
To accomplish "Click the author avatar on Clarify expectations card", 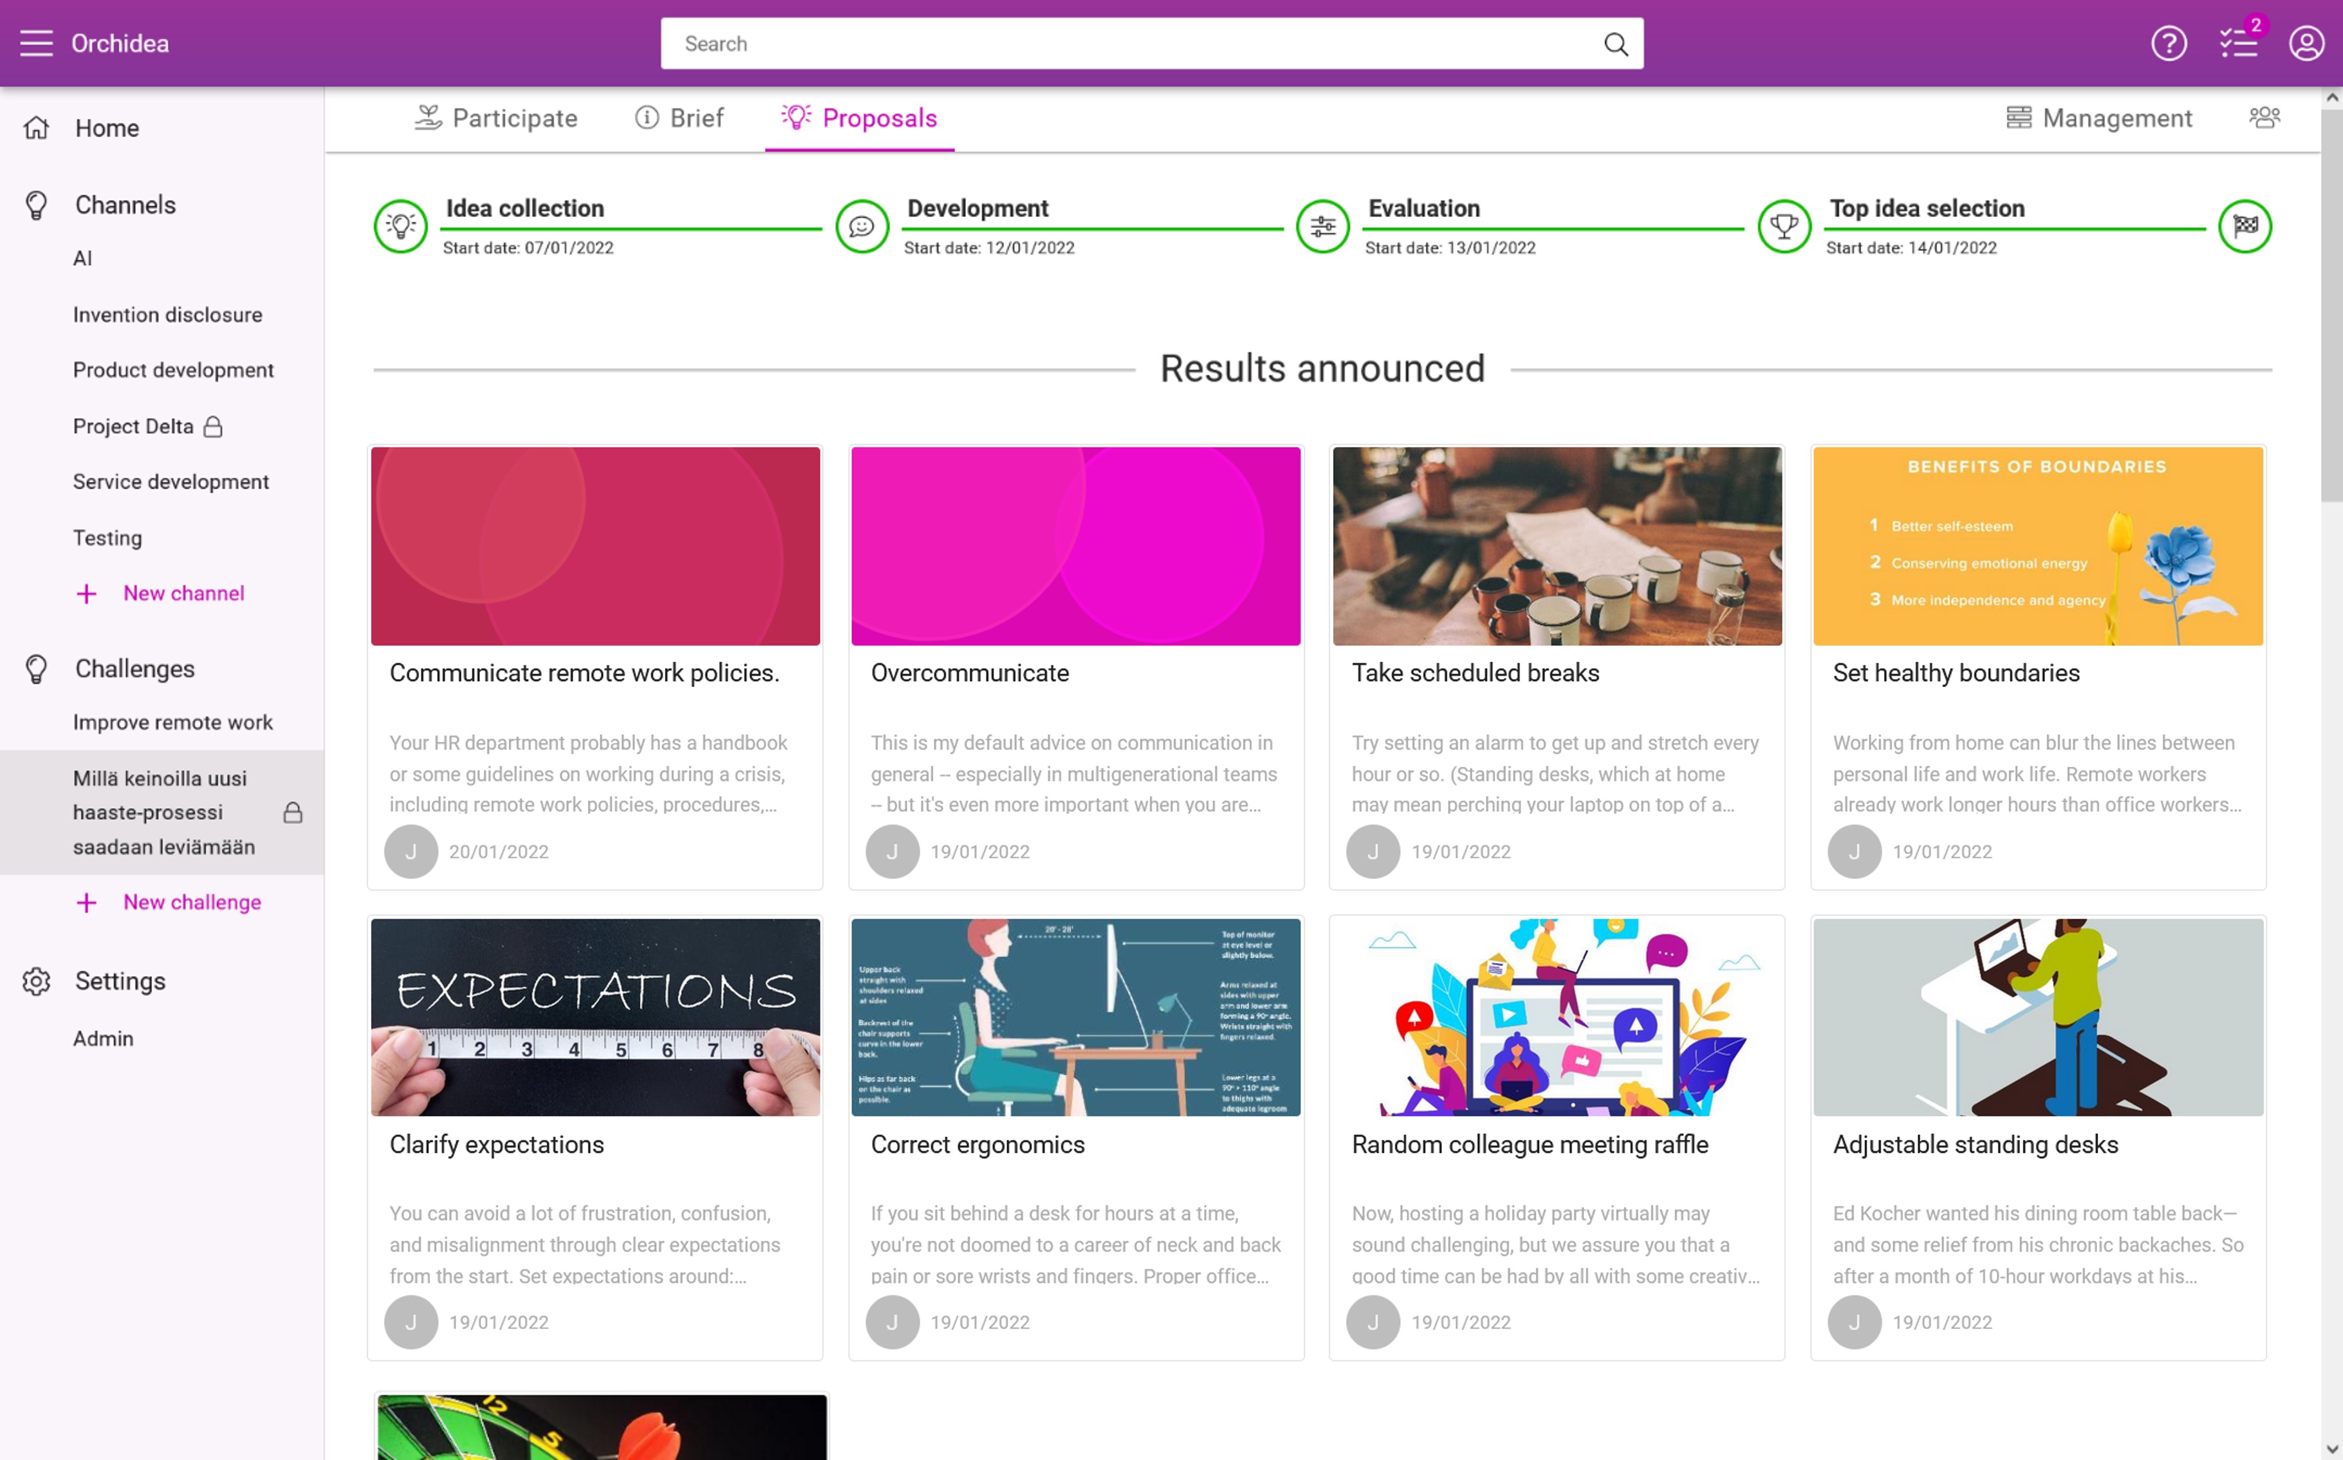I will pyautogui.click(x=412, y=1322).
